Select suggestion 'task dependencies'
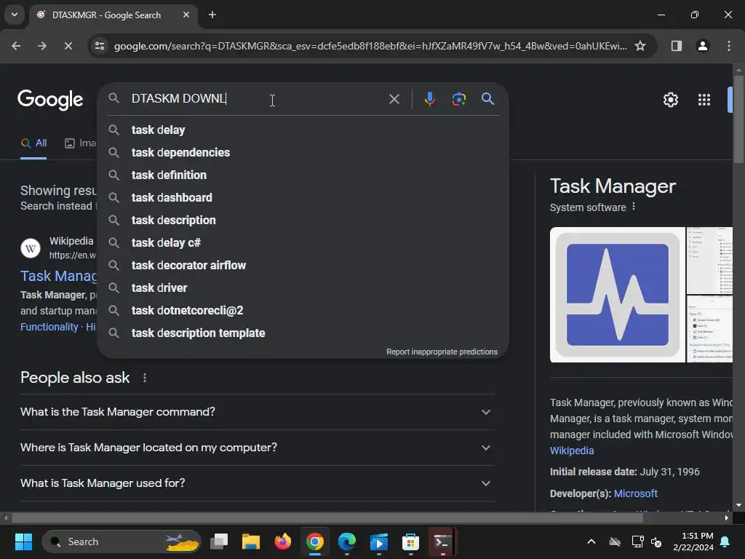 303,153
